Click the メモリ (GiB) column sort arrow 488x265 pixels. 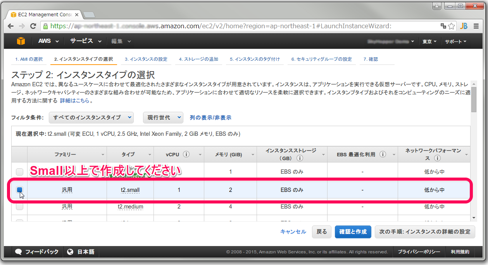252,155
